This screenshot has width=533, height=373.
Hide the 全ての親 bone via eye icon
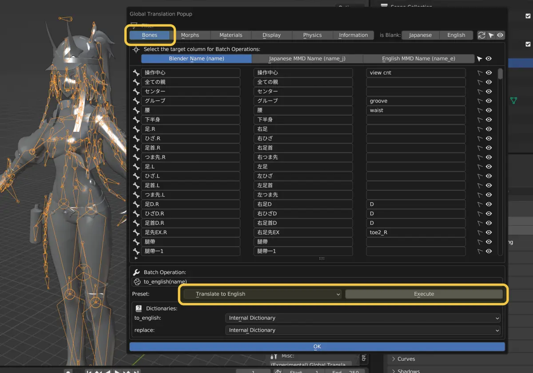(489, 82)
